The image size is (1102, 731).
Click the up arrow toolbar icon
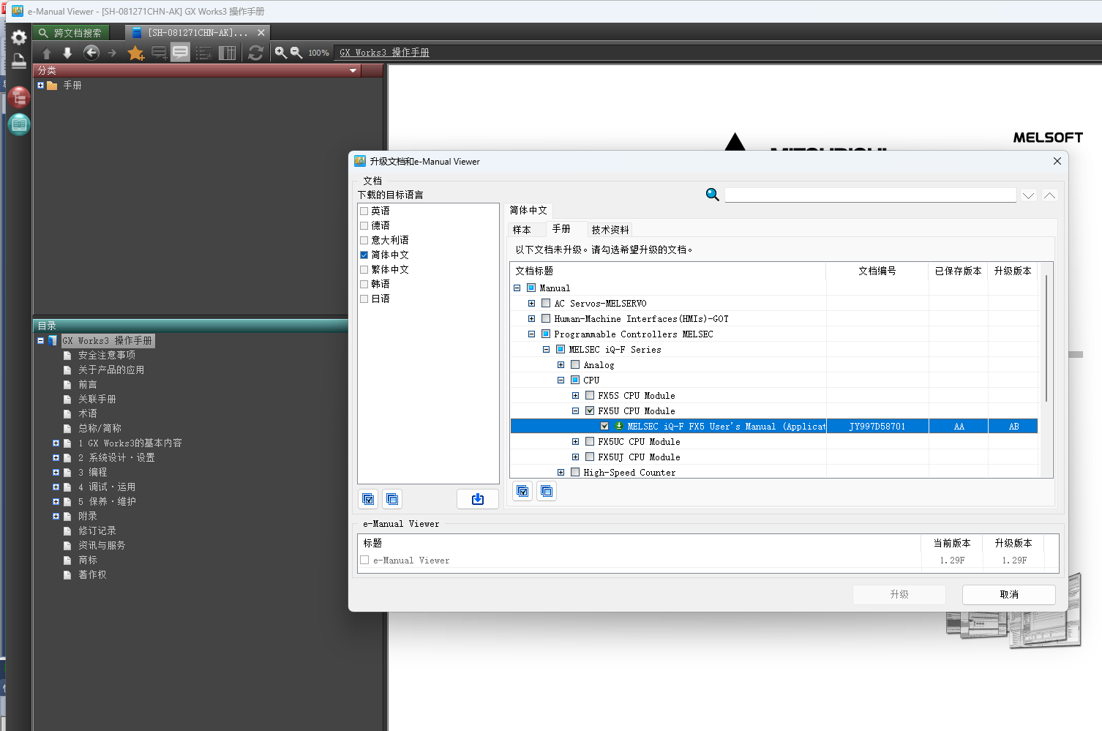pos(47,53)
